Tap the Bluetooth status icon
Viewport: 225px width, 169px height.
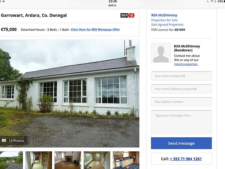pos(215,1)
